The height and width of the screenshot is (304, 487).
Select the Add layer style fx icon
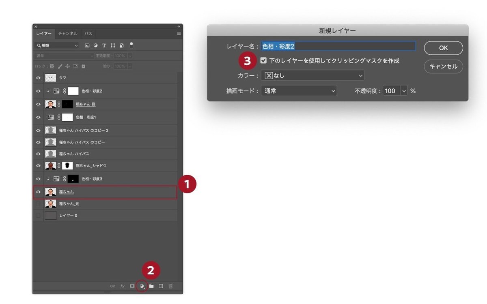point(123,286)
